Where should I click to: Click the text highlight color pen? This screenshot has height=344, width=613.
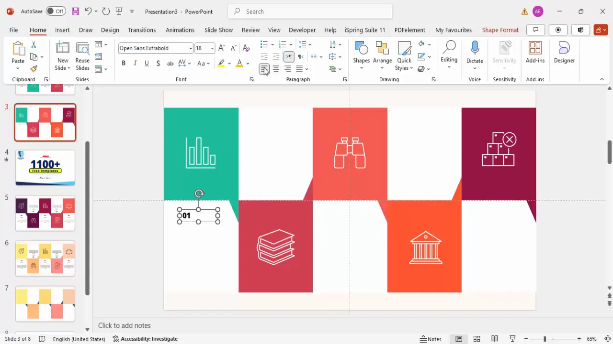(x=221, y=63)
